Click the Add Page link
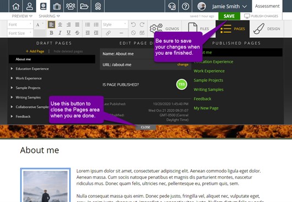The height and width of the screenshot is (202, 292). tap(35, 51)
